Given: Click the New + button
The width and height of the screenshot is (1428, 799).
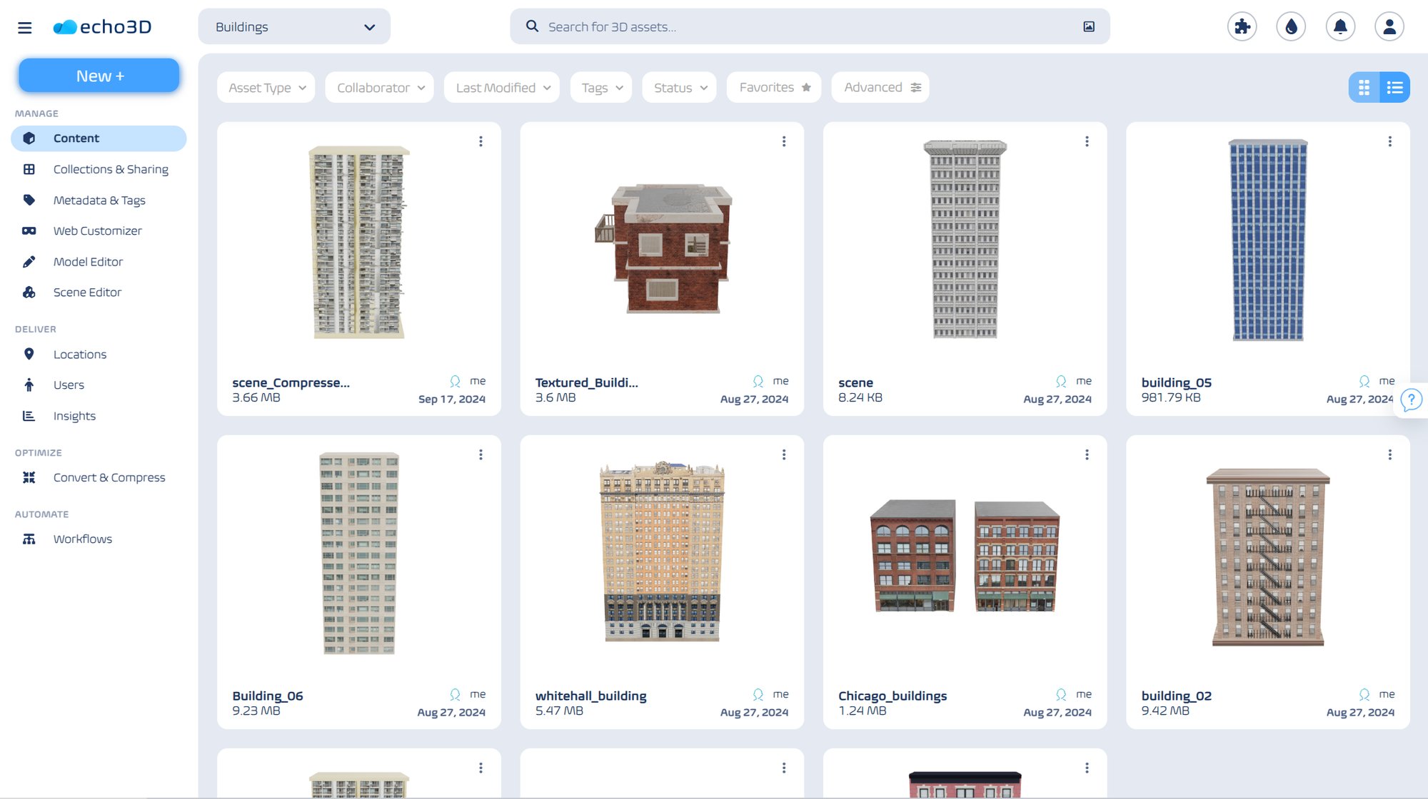Looking at the screenshot, I should [x=99, y=75].
